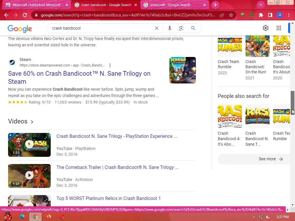Click the Minecraft block extension icon
The width and height of the screenshot is (295, 221).
[x=251, y=15]
